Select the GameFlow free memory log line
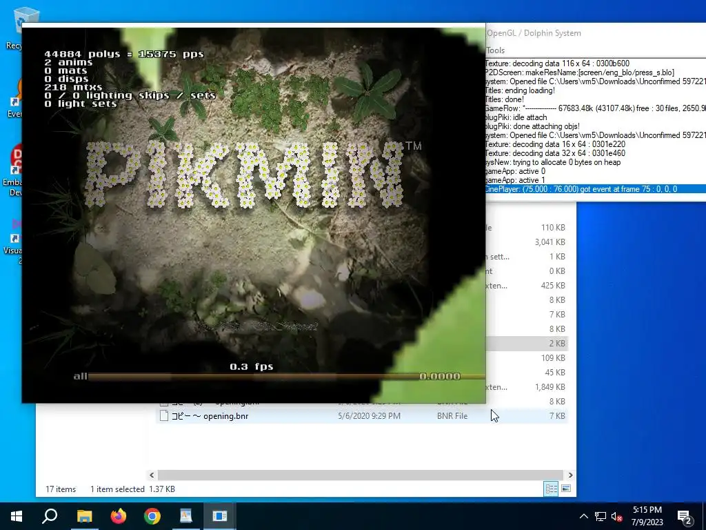Screen dimensions: 706x530 595,108
